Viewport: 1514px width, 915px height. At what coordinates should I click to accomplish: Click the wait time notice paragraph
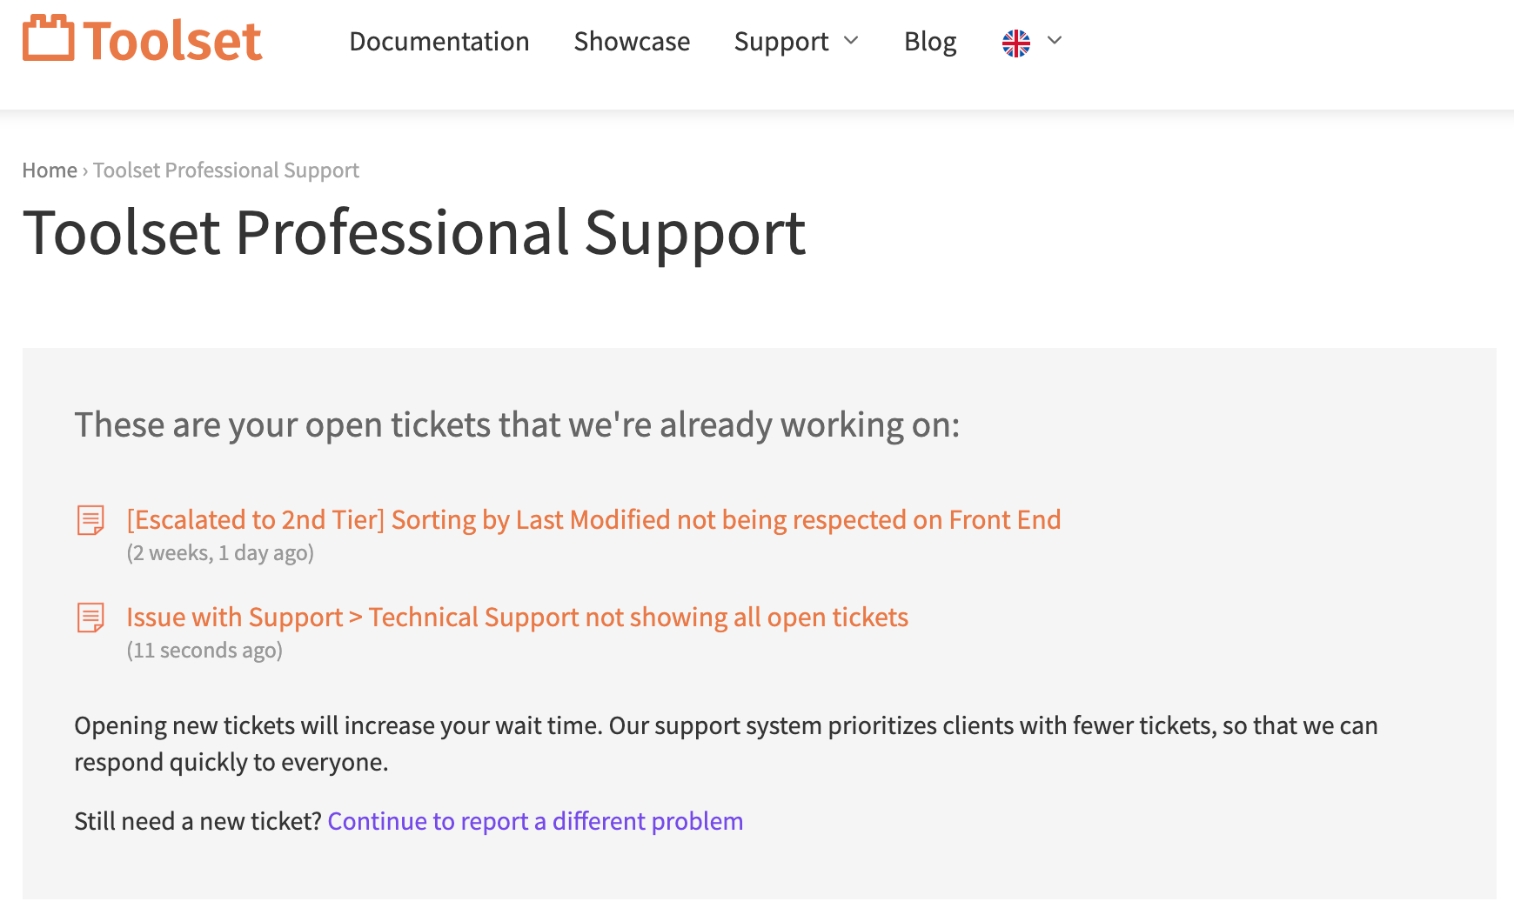click(x=726, y=744)
